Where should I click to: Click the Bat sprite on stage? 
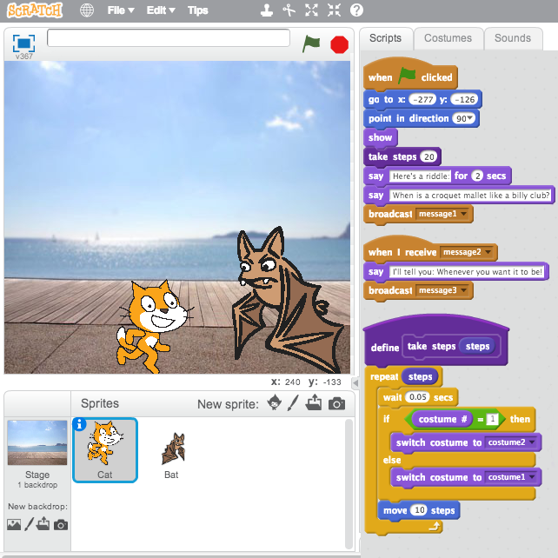coord(289,300)
